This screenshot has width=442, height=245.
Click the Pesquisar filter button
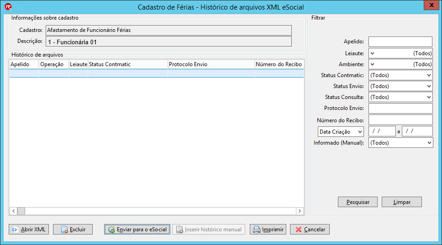coord(358,202)
